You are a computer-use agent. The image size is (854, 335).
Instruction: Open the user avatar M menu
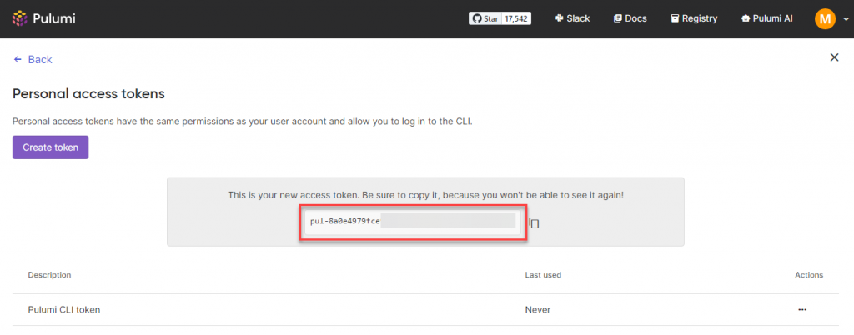pos(825,19)
